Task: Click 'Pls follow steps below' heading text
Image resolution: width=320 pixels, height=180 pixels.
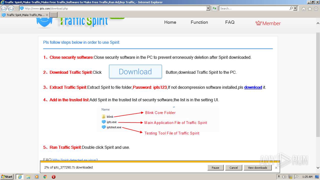Action: pos(81,42)
